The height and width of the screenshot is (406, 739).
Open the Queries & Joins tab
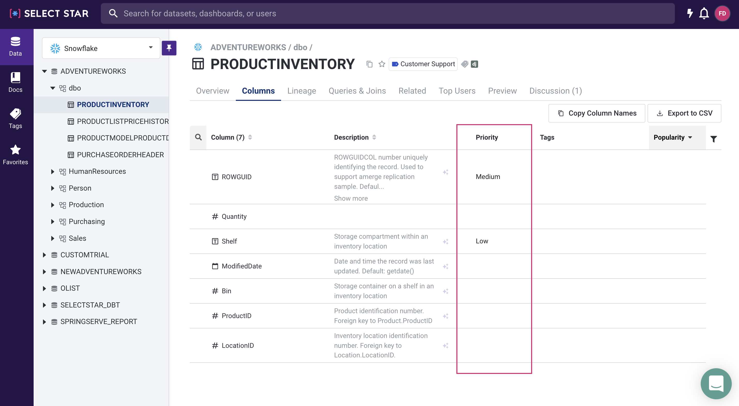tap(357, 91)
